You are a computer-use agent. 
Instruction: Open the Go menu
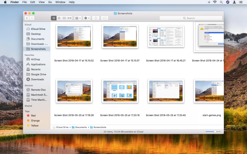pos(50,2)
